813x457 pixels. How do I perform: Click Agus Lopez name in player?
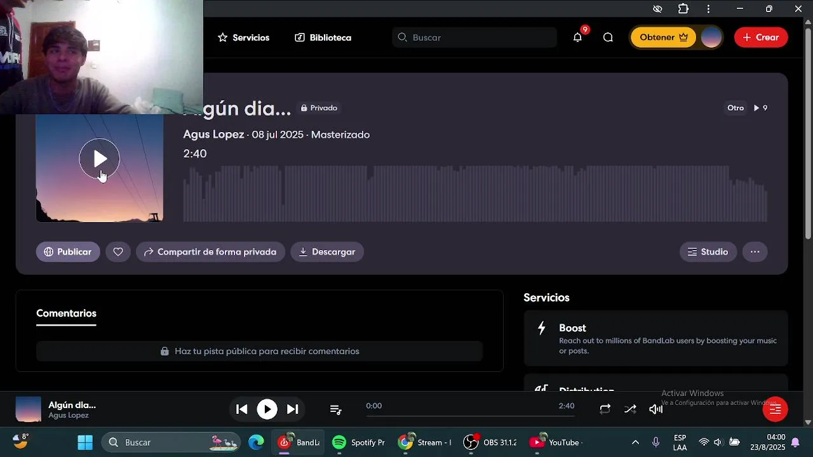(69, 416)
